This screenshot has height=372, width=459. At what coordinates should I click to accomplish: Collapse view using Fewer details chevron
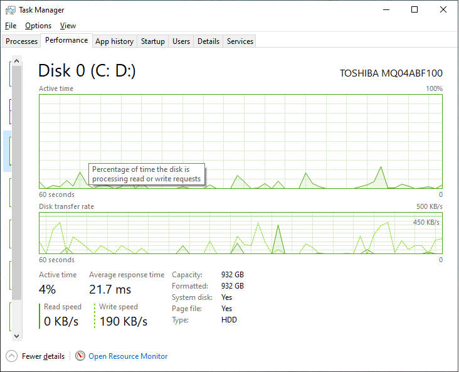pos(12,356)
